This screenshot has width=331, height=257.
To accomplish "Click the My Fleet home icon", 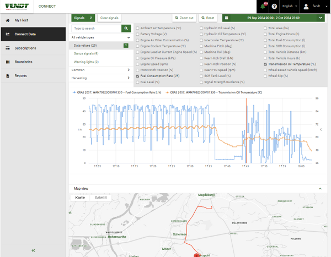I will pyautogui.click(x=7, y=20).
